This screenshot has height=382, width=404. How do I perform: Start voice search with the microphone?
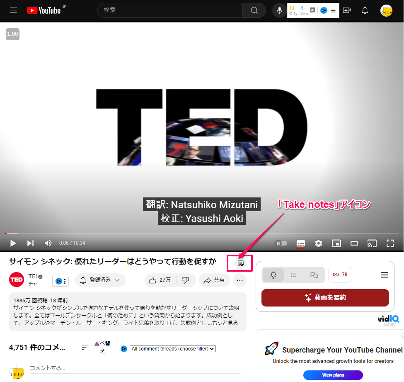(x=279, y=10)
